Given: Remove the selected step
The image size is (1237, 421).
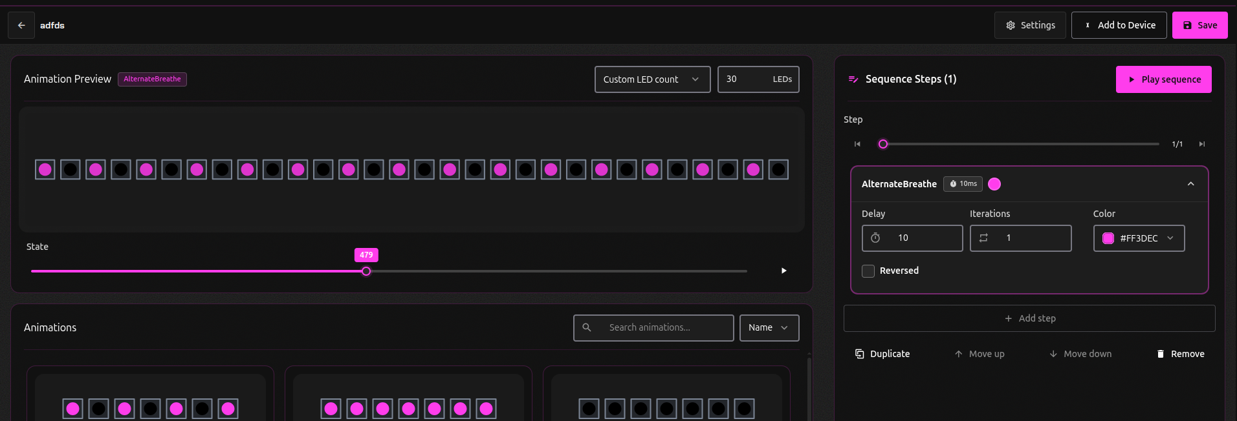Looking at the screenshot, I should click(1181, 354).
